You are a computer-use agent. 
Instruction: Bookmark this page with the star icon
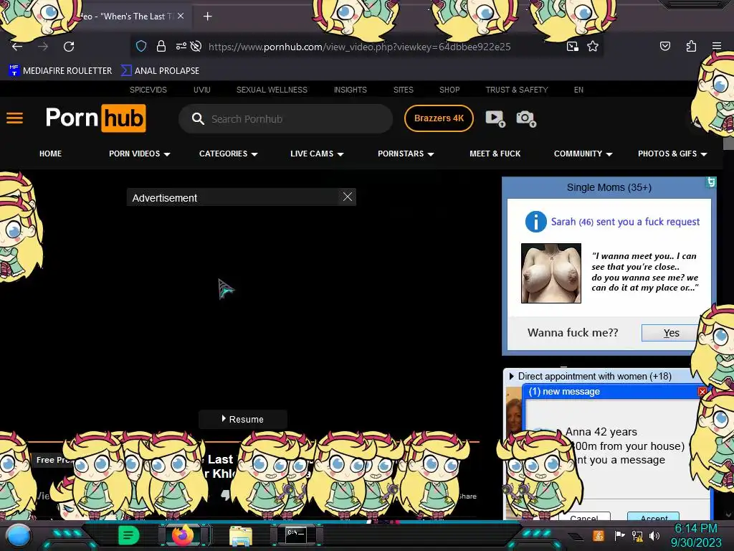point(593,46)
